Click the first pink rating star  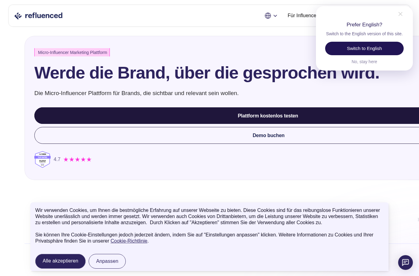[66, 159]
